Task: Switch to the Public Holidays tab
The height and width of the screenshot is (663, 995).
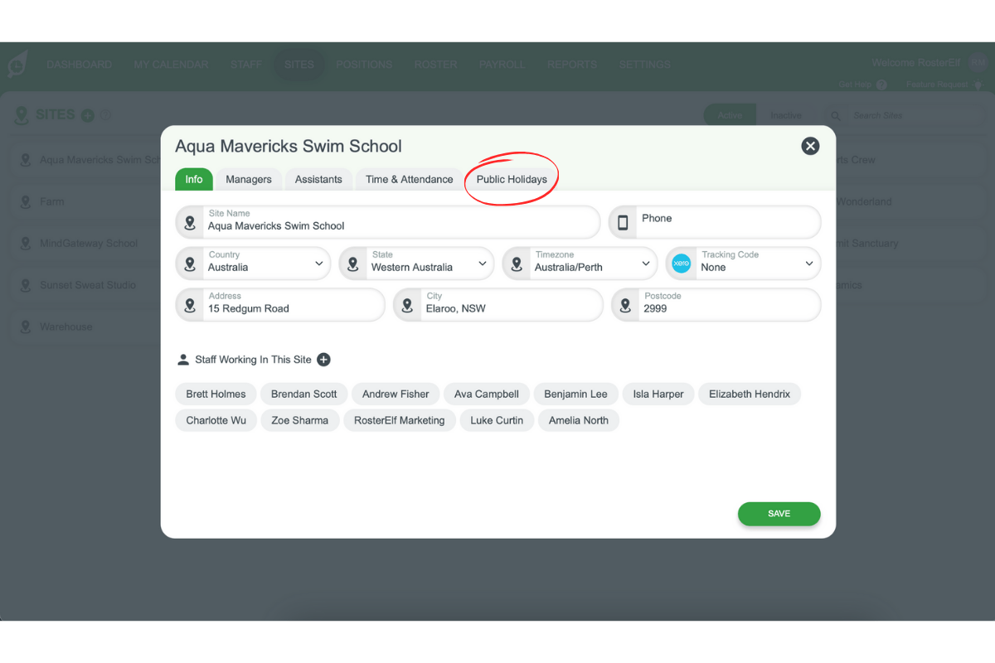Action: tap(512, 179)
